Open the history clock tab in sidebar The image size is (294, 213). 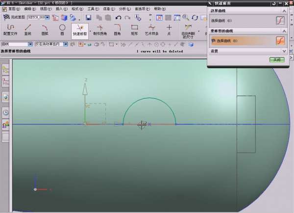click(6, 112)
